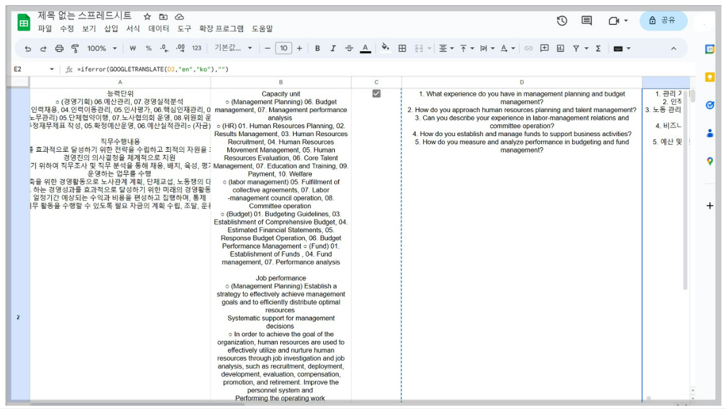Open the borders tool
Viewport: 726px width, 409px height.
(402, 48)
